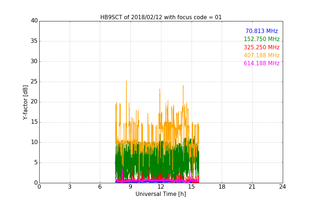Click the x-axis tick label '24'
Image resolution: width=314 pixels, height=209 pixels.
[x=282, y=187]
